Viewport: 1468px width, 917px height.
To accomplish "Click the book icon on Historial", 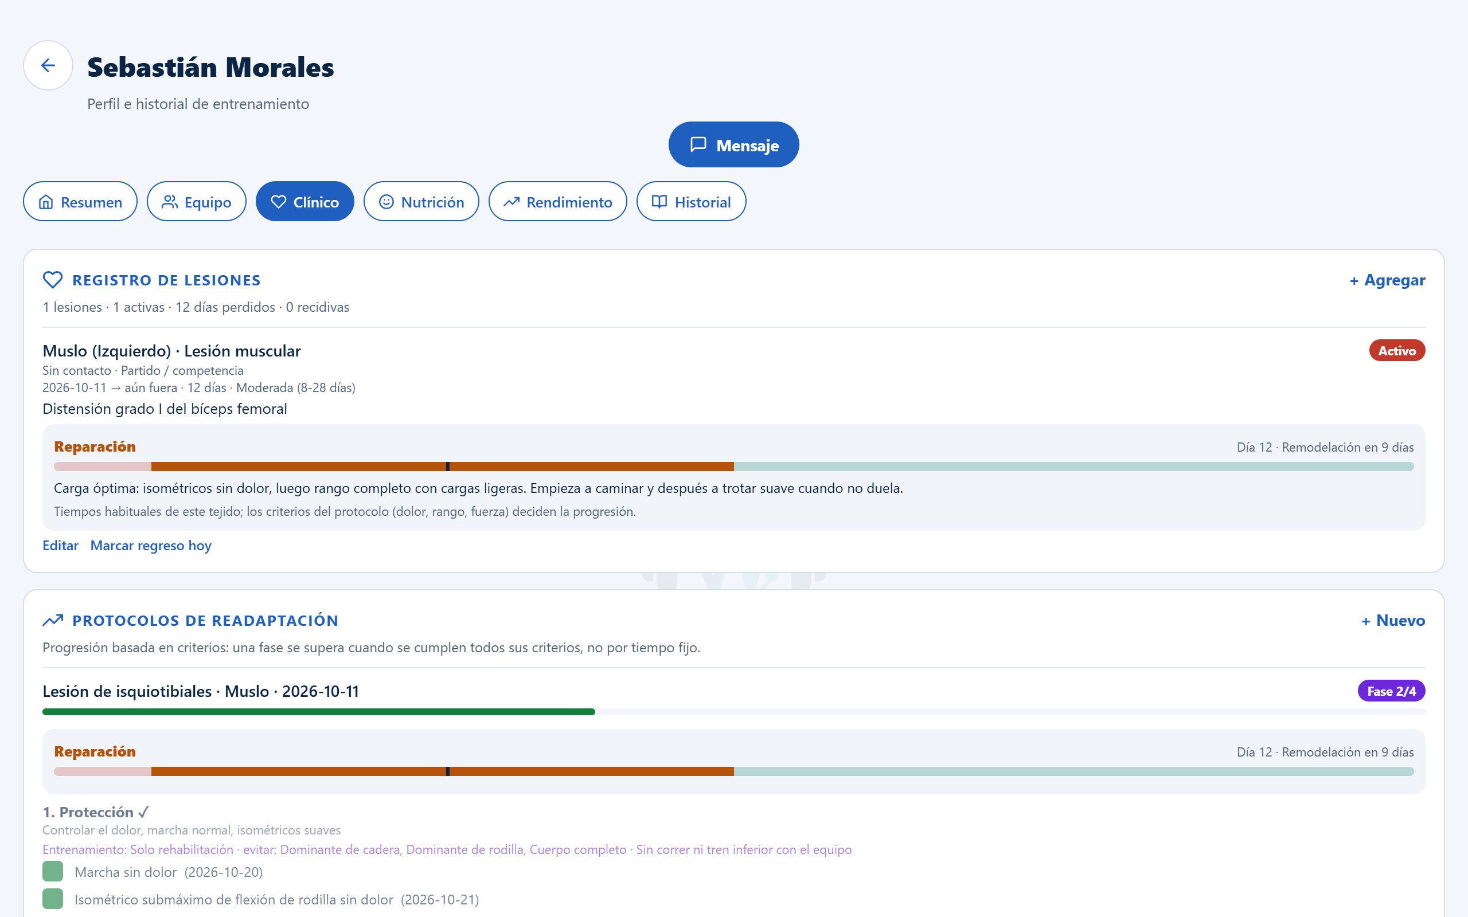I will (659, 202).
